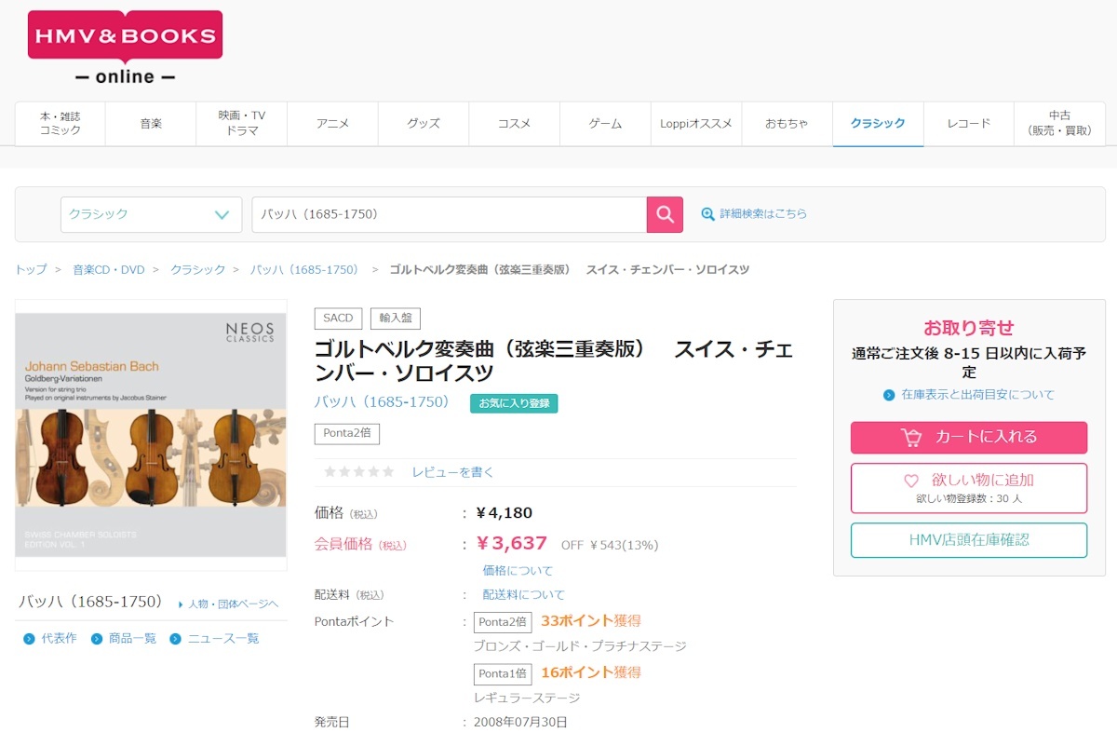Viewport: 1117px width, 746px height.
Task: Open the 中古（販売・買取） tab
Action: (x=1060, y=124)
